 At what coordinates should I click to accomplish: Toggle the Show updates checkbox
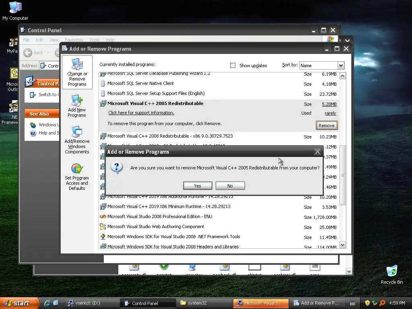point(233,66)
